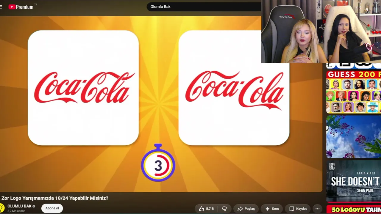Open the GUESS 200 faces video thumbnail
Image resolution: width=381 pixels, height=214 pixels.
click(354, 92)
